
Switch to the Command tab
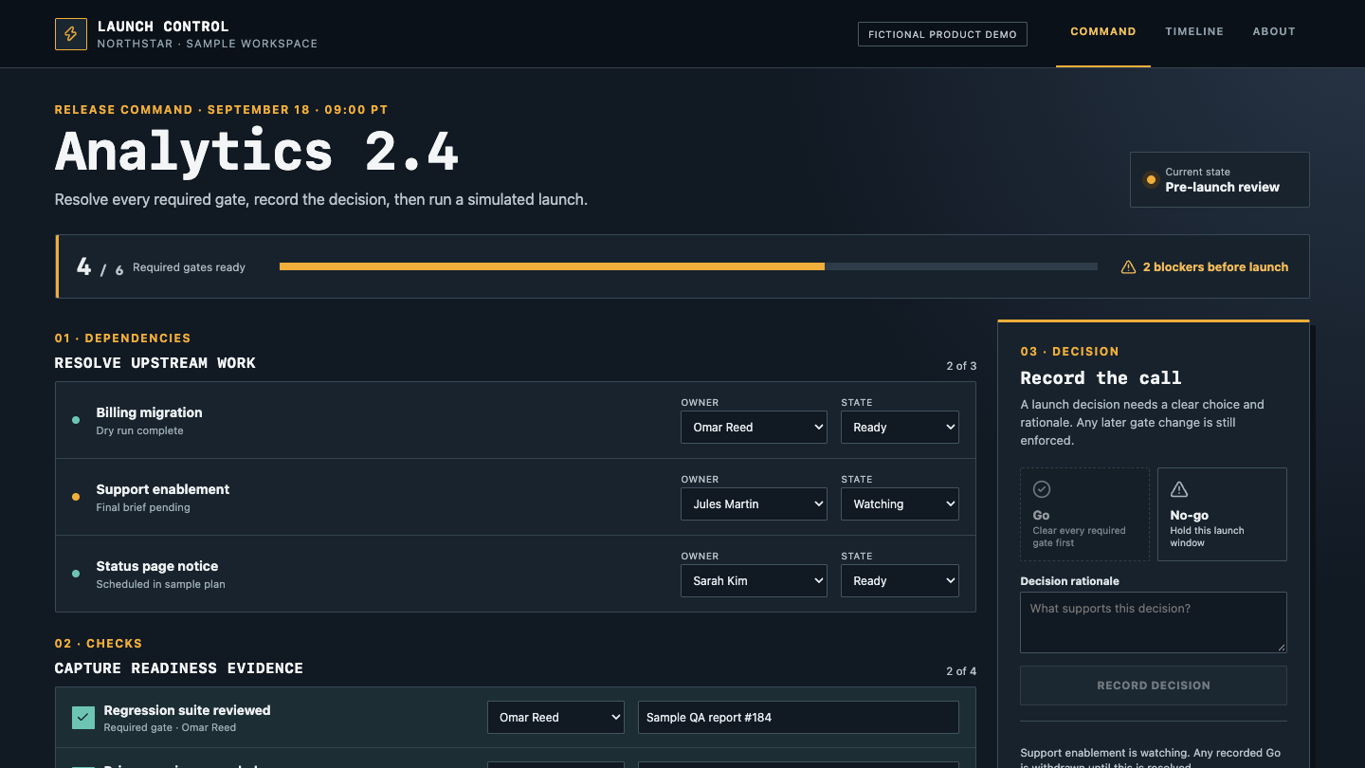[1103, 32]
